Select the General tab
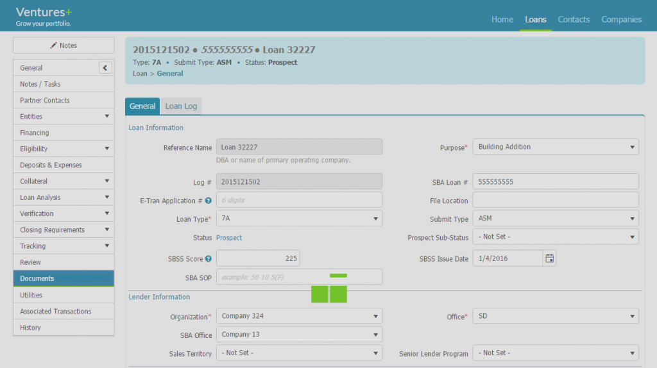The height and width of the screenshot is (368, 657). 142,106
